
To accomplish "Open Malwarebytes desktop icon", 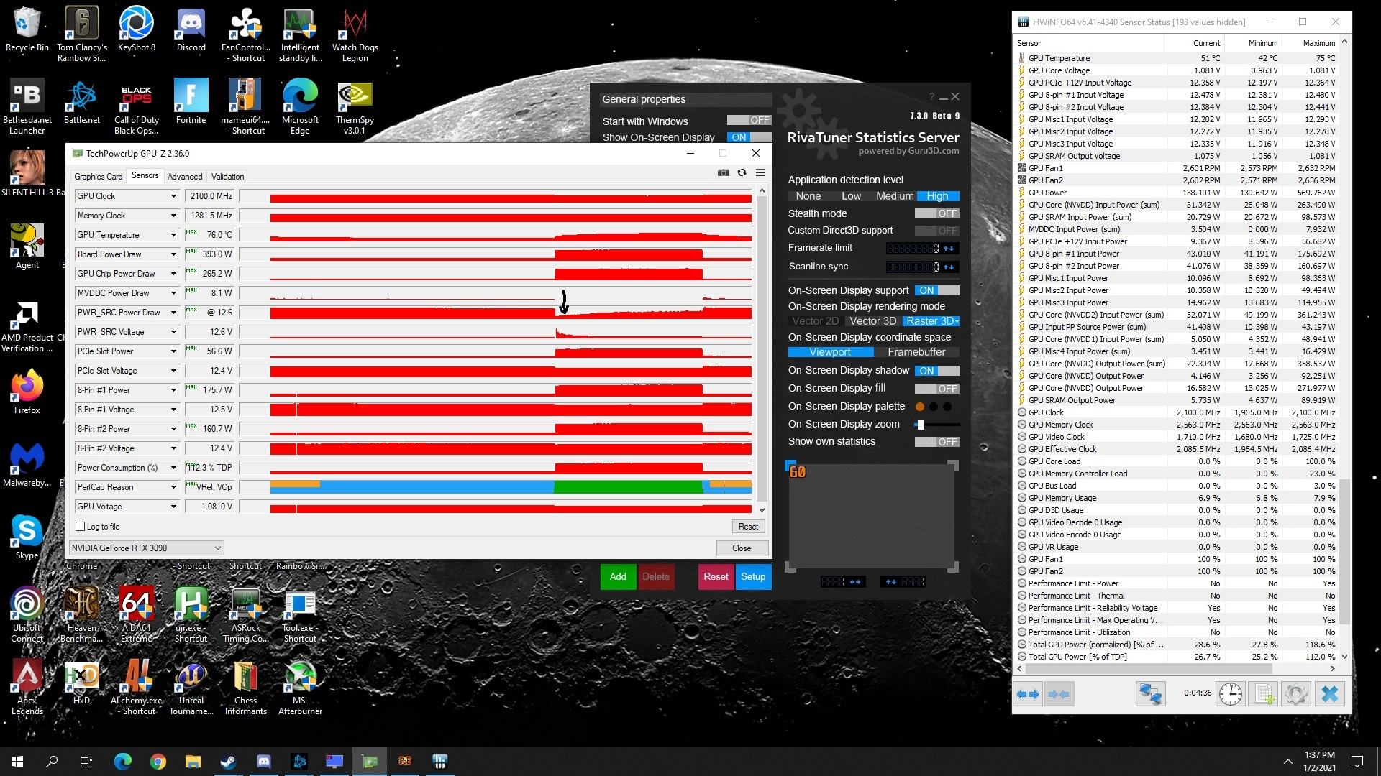I will 27,463.
